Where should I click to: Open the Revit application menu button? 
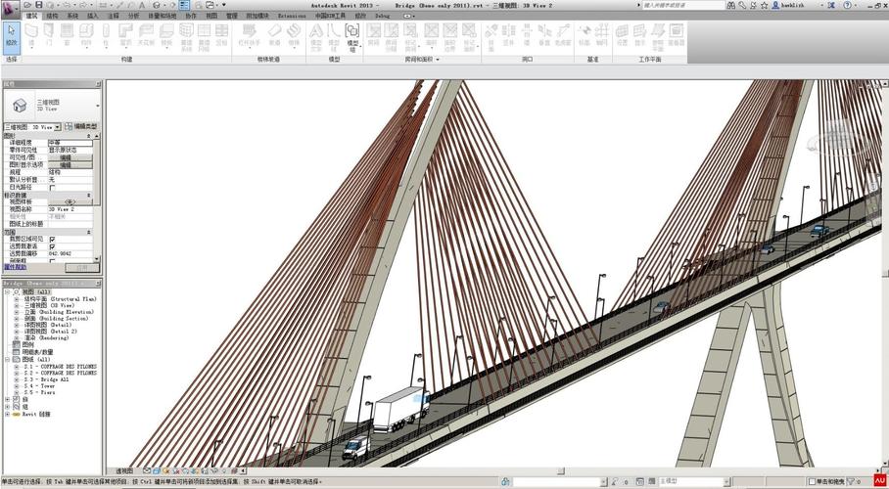(10, 7)
